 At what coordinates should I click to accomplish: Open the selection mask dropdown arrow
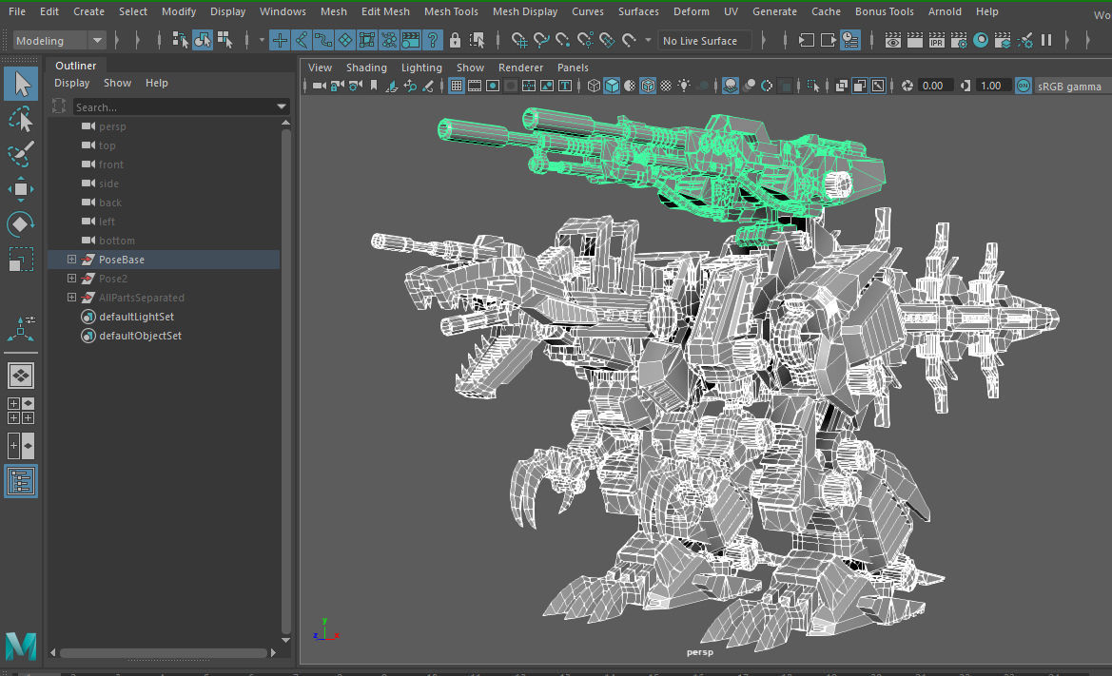click(x=262, y=40)
